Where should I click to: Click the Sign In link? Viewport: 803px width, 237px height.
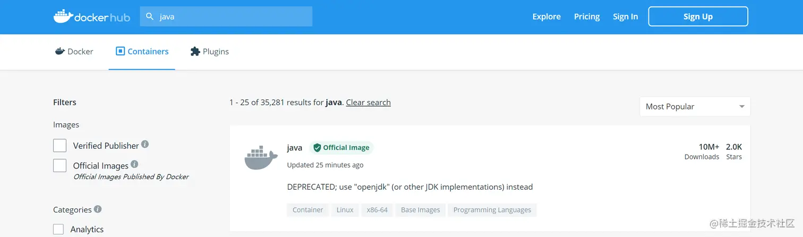625,16
